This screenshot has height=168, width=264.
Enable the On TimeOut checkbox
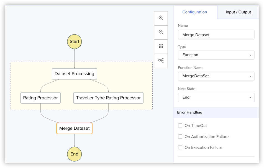(x=180, y=126)
